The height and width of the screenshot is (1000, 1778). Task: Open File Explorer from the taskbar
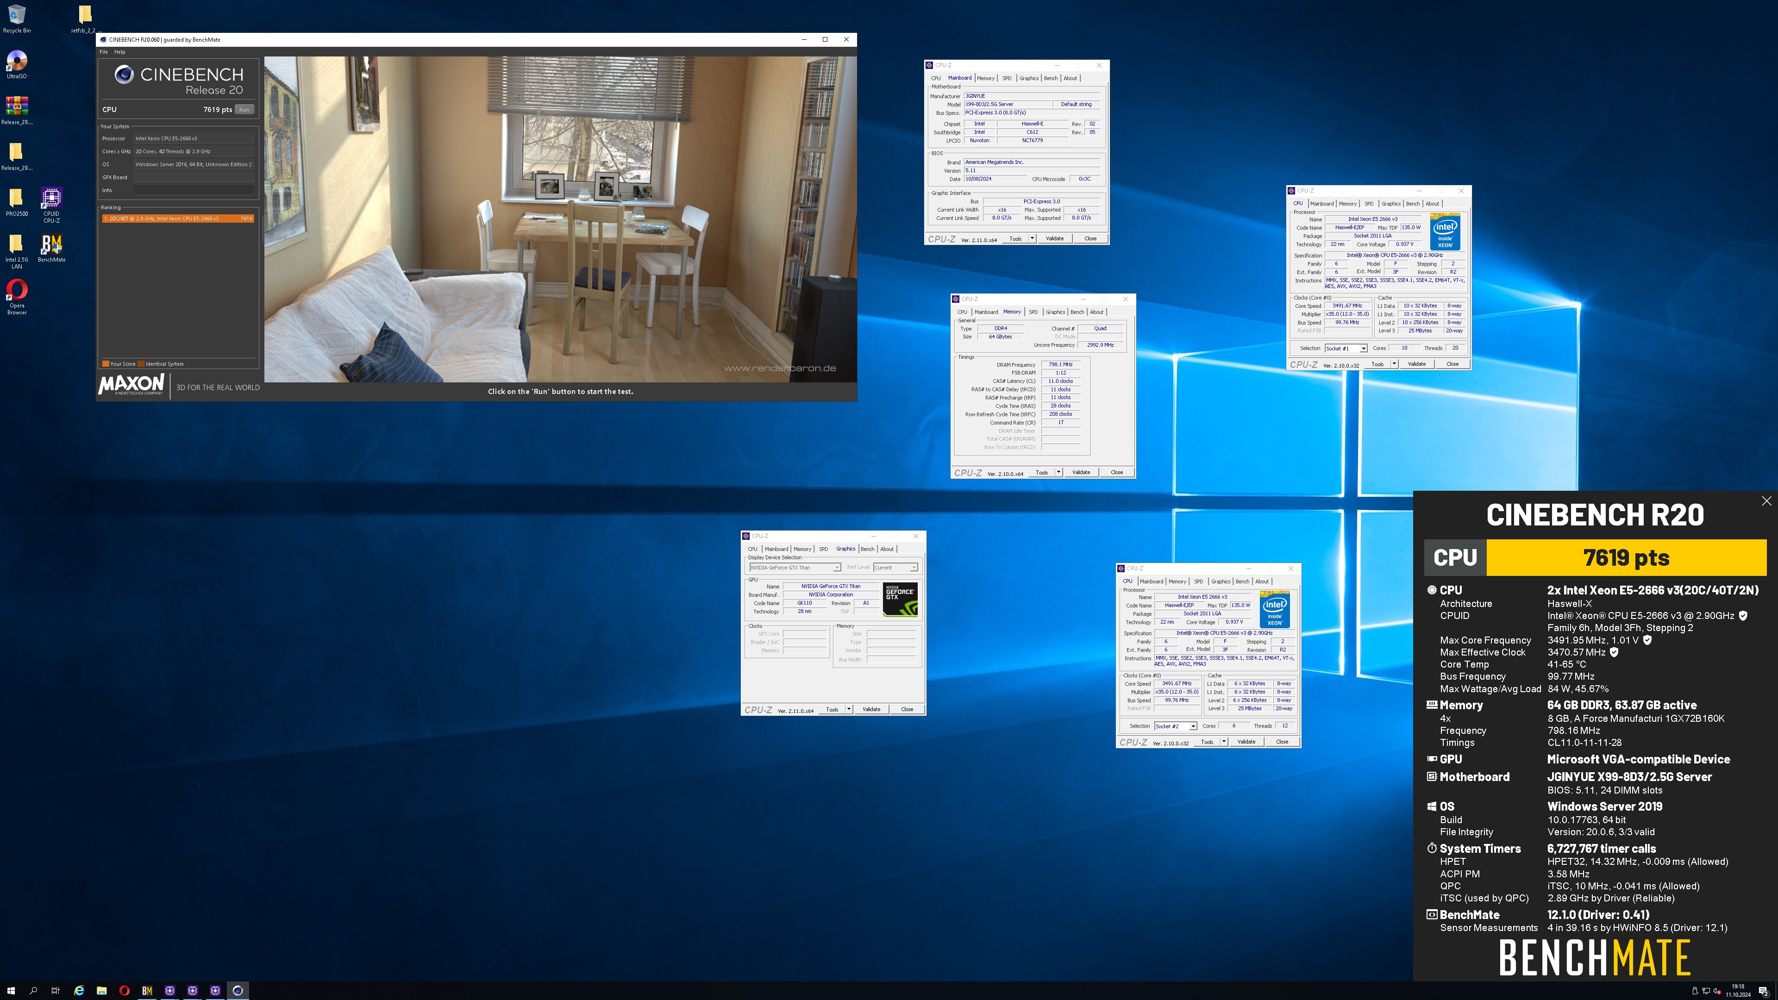click(101, 990)
